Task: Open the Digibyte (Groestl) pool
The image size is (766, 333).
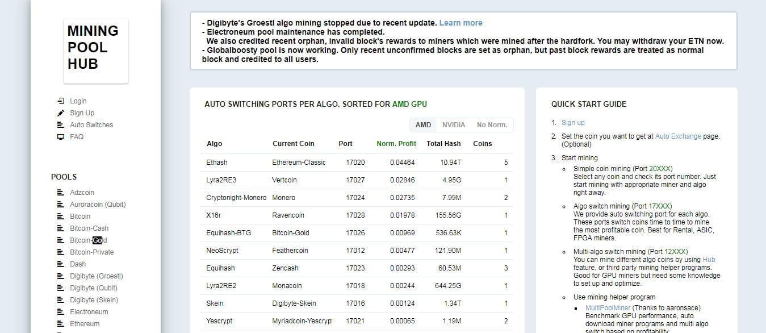Action: pyautogui.click(x=97, y=276)
